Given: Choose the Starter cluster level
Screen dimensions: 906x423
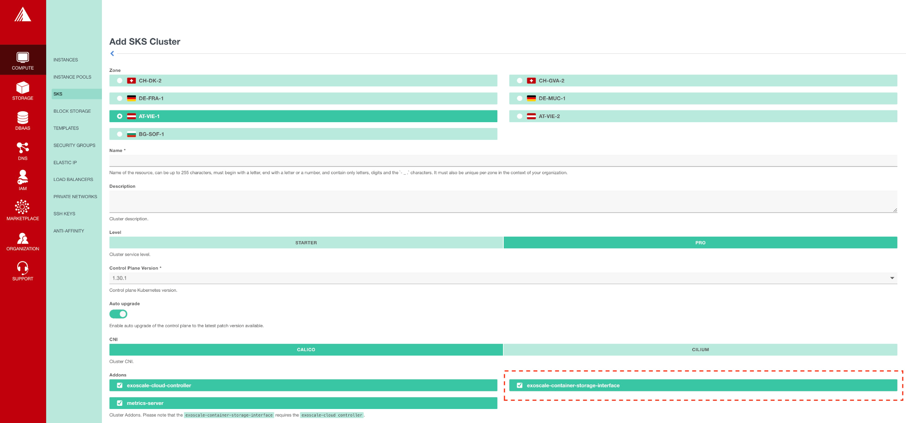Looking at the screenshot, I should point(306,242).
